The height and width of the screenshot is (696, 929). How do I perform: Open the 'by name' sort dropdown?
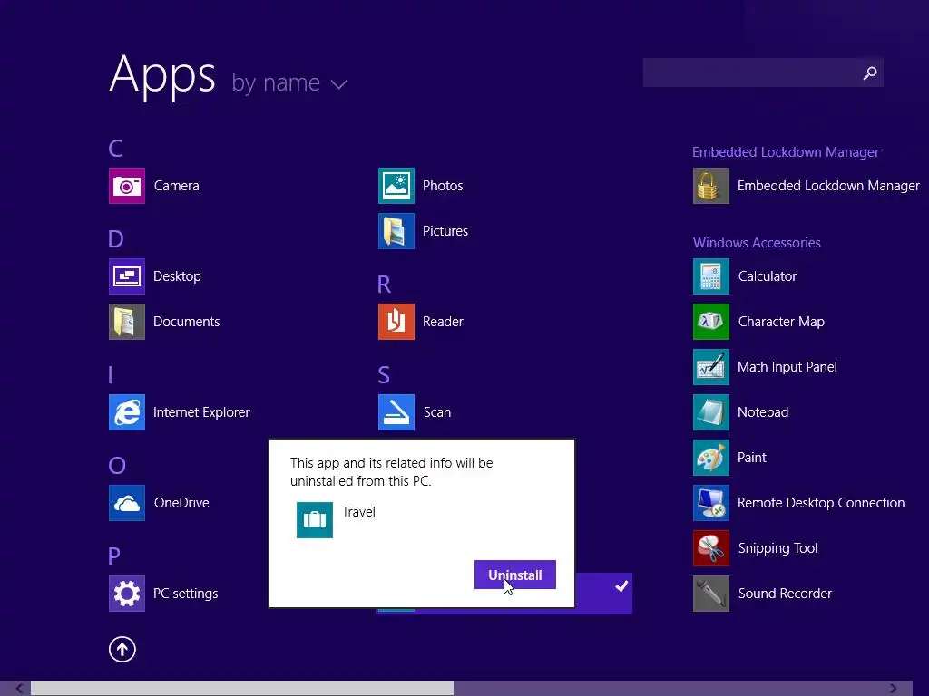point(289,82)
